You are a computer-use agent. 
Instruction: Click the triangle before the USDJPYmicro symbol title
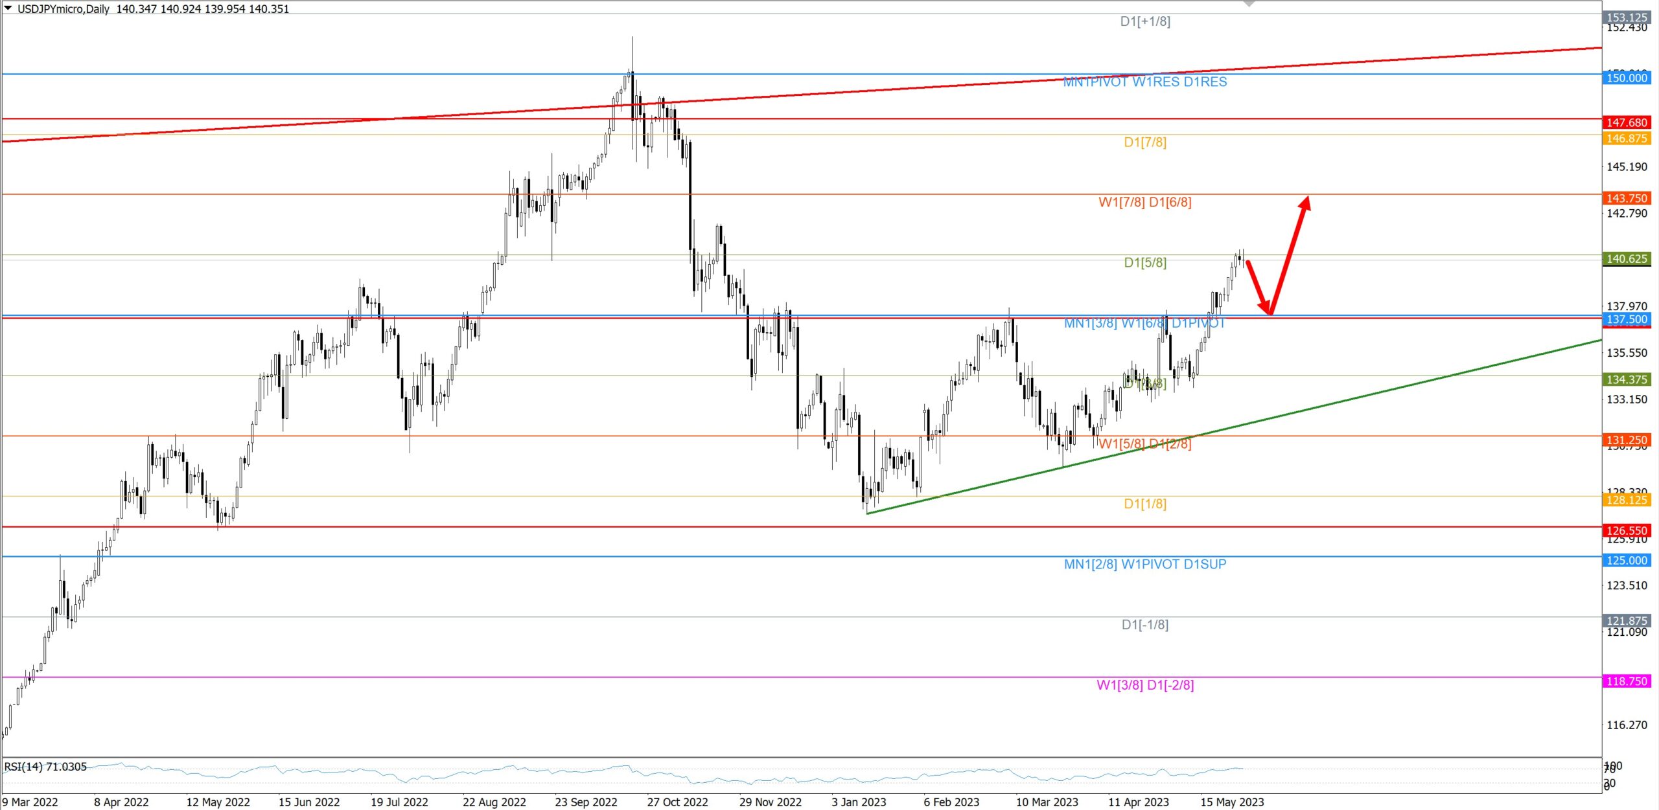pos(8,8)
